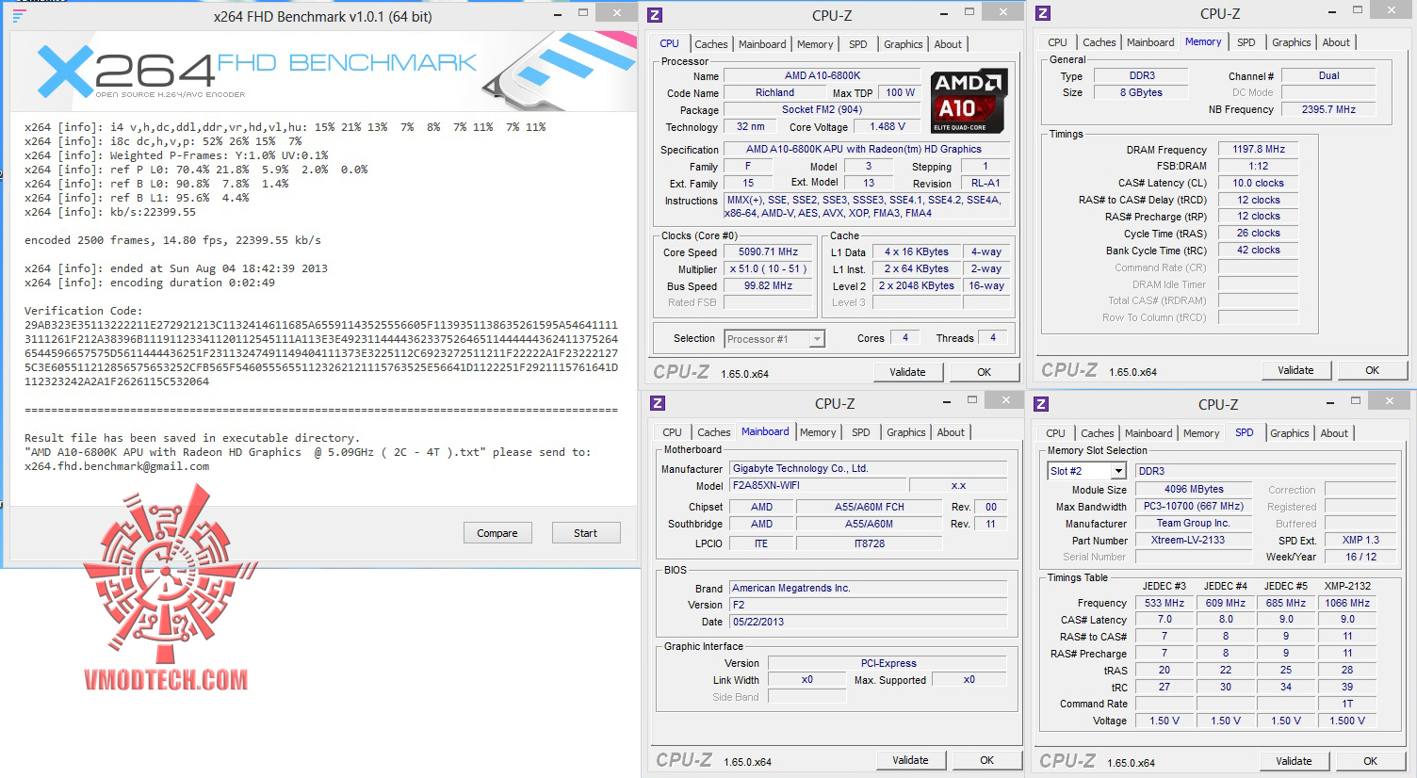This screenshot has height=778, width=1417.
Task: Switch to CPU tab in the Memory timings CPU-Z window
Action: [x=1058, y=42]
